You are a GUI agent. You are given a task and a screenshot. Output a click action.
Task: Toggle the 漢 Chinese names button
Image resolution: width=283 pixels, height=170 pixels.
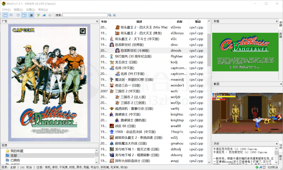[x=31, y=15]
